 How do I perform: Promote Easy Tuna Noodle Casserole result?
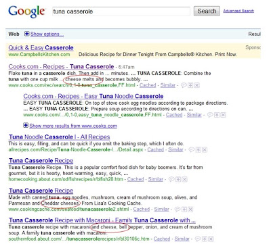217,115
